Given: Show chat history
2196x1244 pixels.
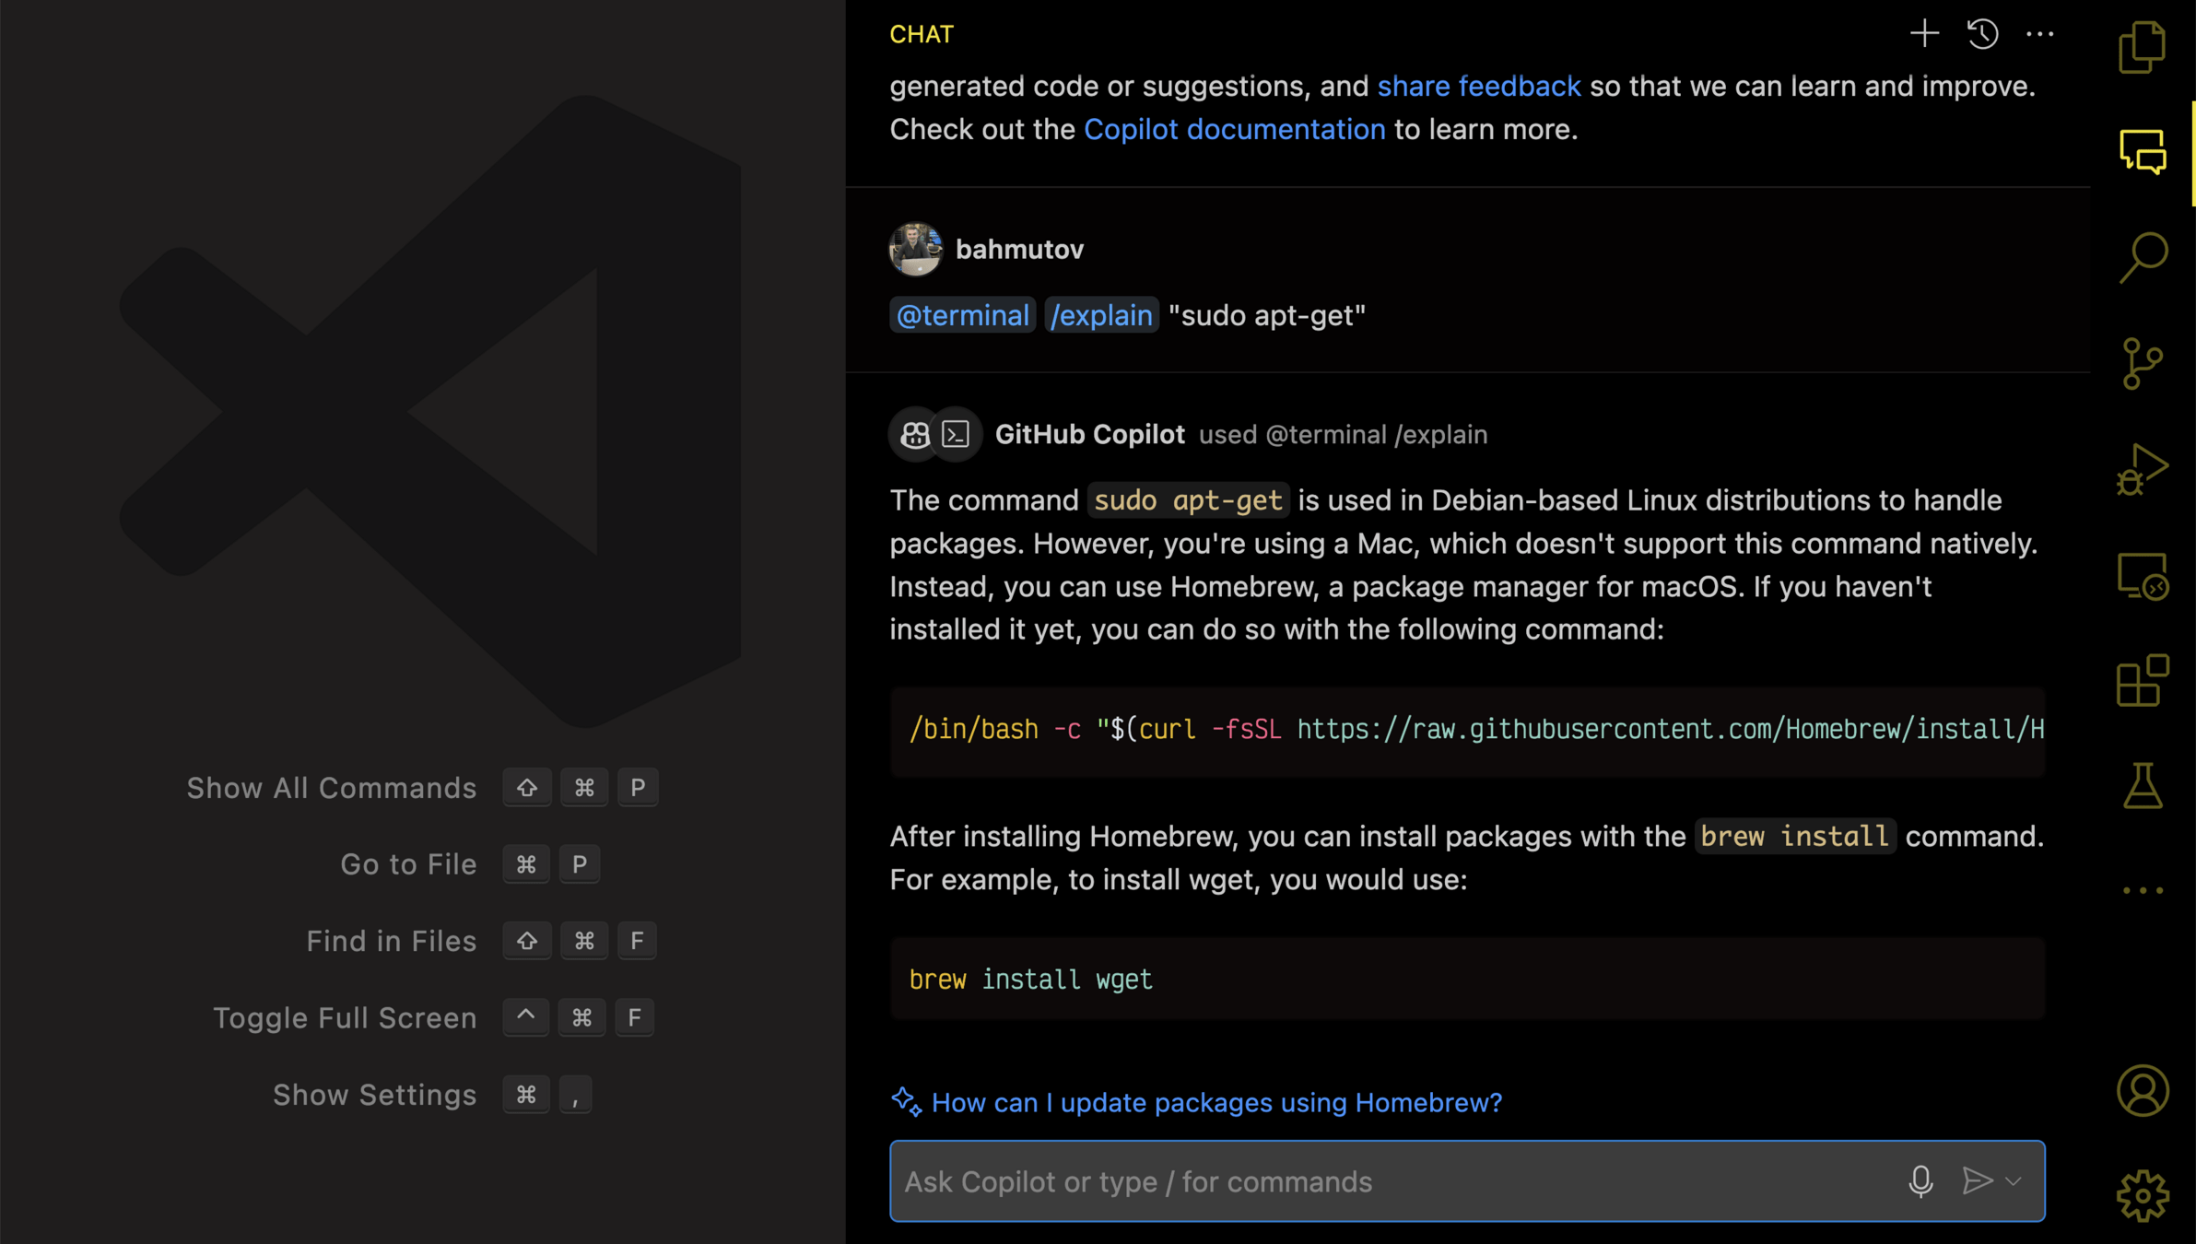Looking at the screenshot, I should click(x=1982, y=34).
